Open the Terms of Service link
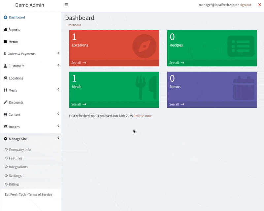 pos(40,194)
